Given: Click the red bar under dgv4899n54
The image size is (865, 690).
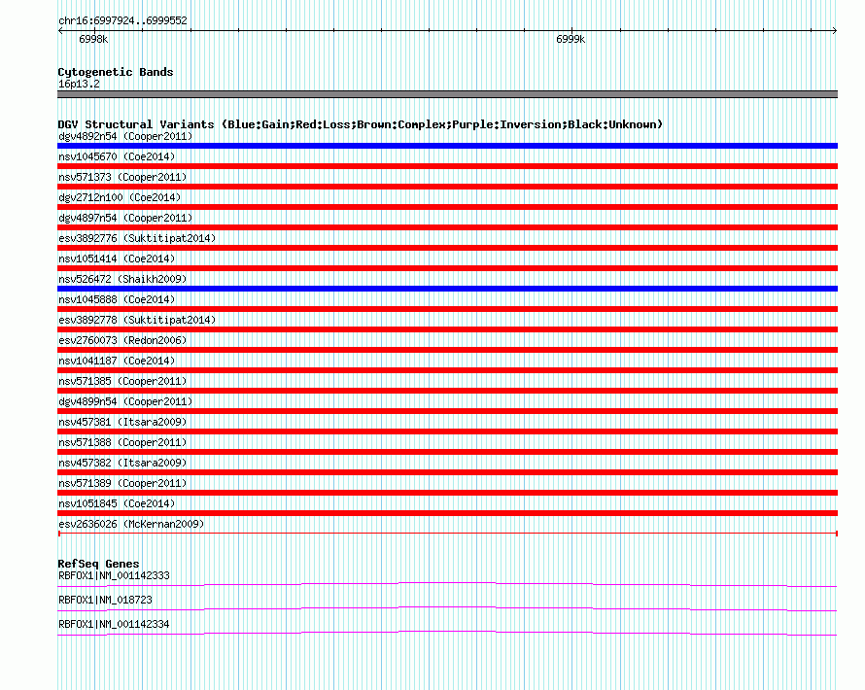Looking at the screenshot, I should [447, 411].
